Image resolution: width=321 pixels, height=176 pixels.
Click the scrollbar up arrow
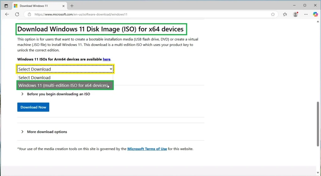(318, 22)
